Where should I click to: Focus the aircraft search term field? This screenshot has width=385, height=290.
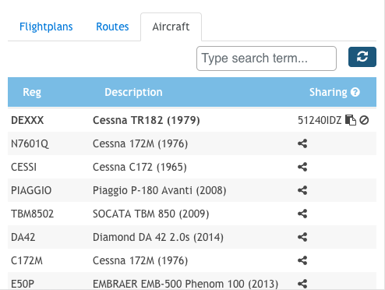point(267,58)
